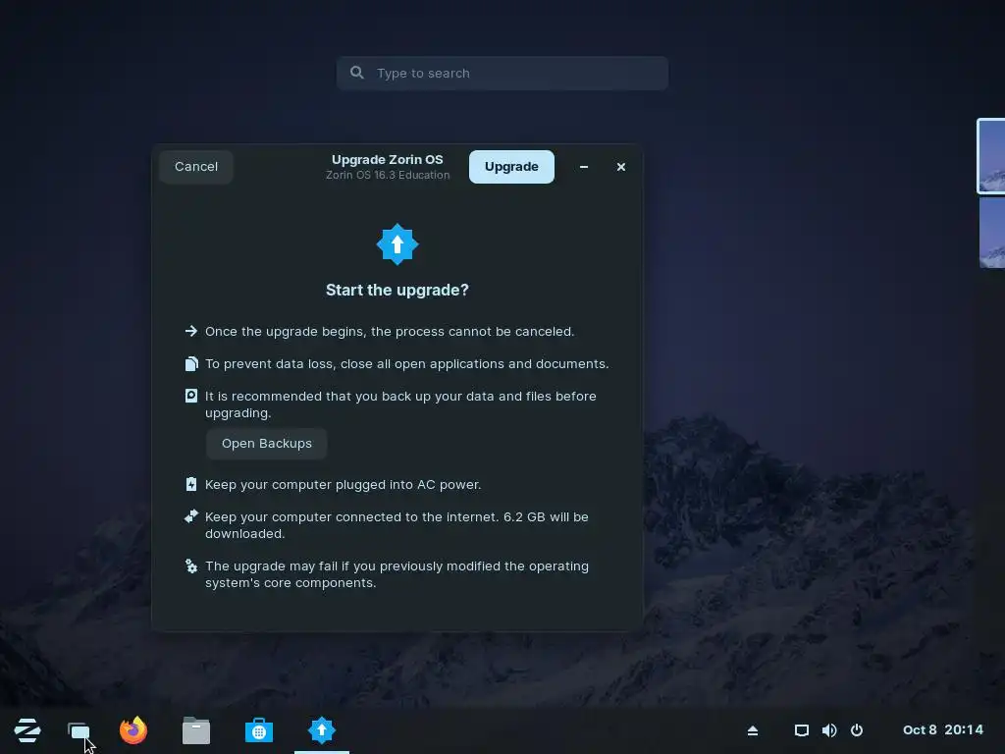
Task: Minimize the Upgrade Zorin OS window
Action: (584, 167)
